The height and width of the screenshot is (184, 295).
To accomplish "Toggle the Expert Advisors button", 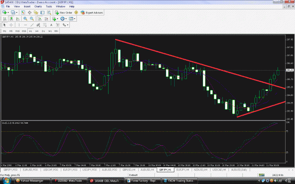I will [92, 13].
